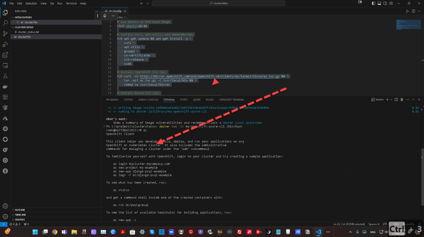The width and height of the screenshot is (424, 237).
Task: Kill the terminal with trash icon
Action: click(x=402, y=100)
